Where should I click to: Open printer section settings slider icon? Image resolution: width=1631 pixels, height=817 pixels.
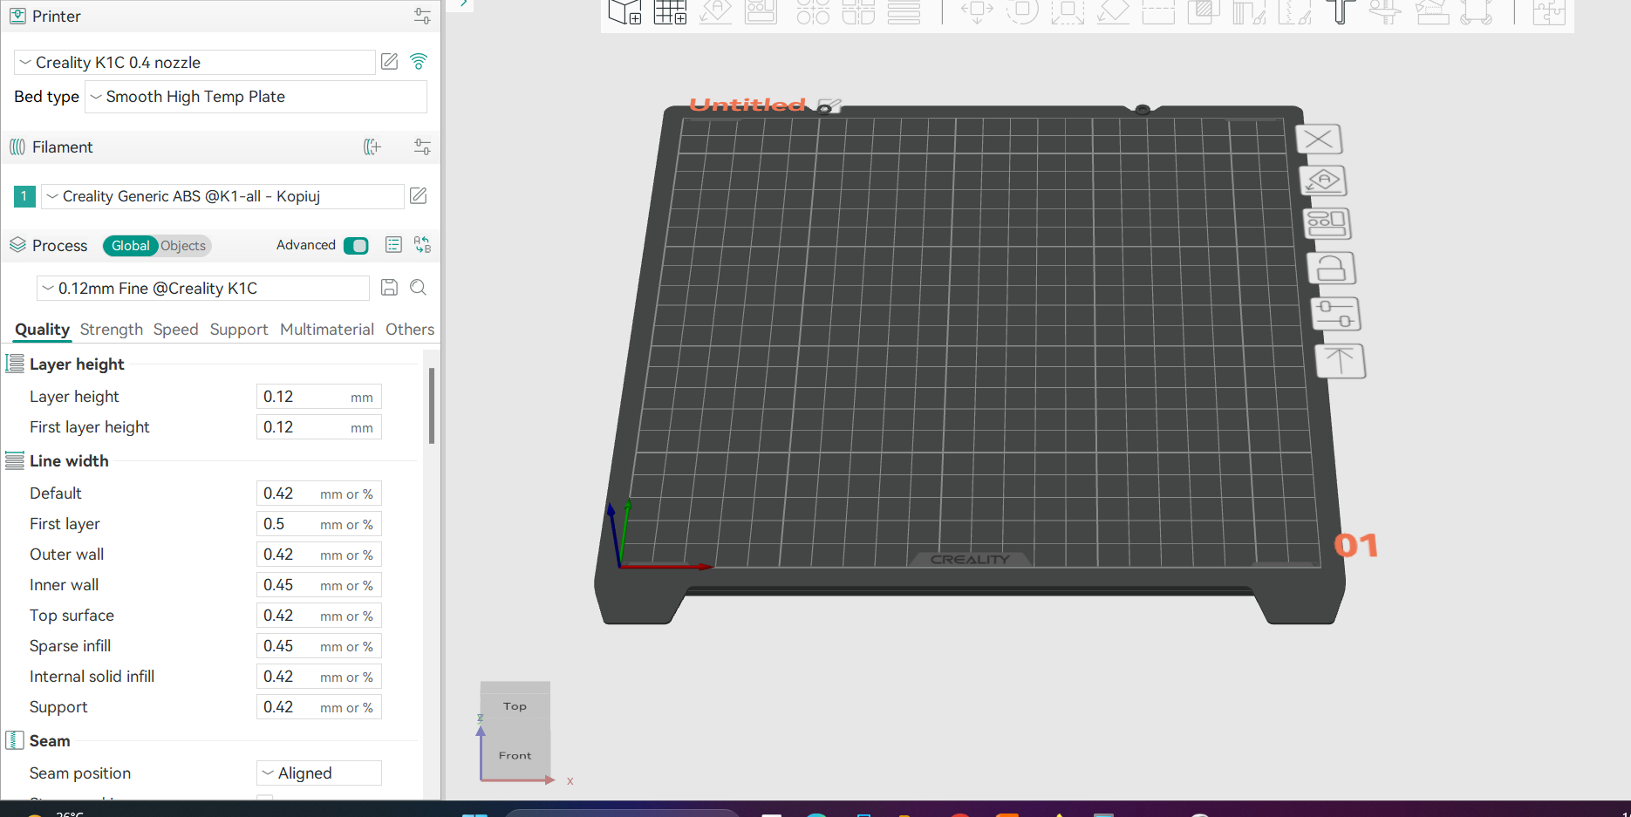(x=422, y=16)
